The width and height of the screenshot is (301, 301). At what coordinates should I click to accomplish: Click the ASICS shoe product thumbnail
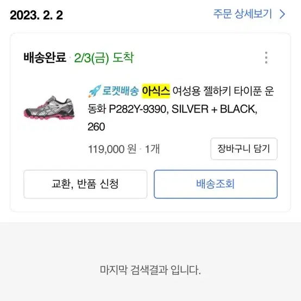(49, 108)
